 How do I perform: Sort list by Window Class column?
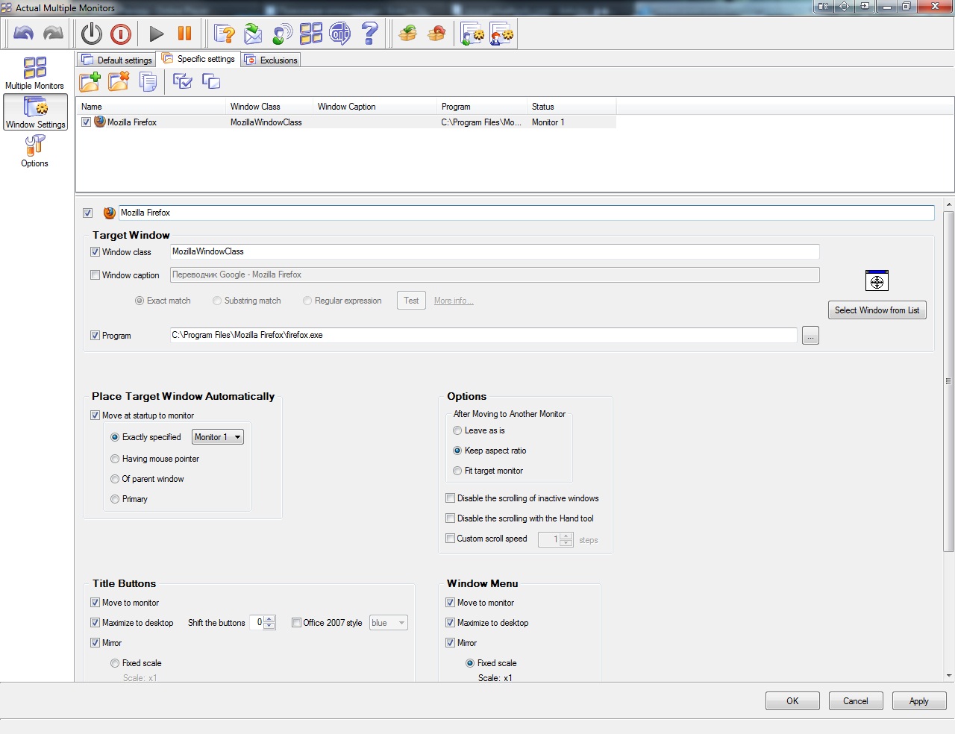tap(269, 107)
